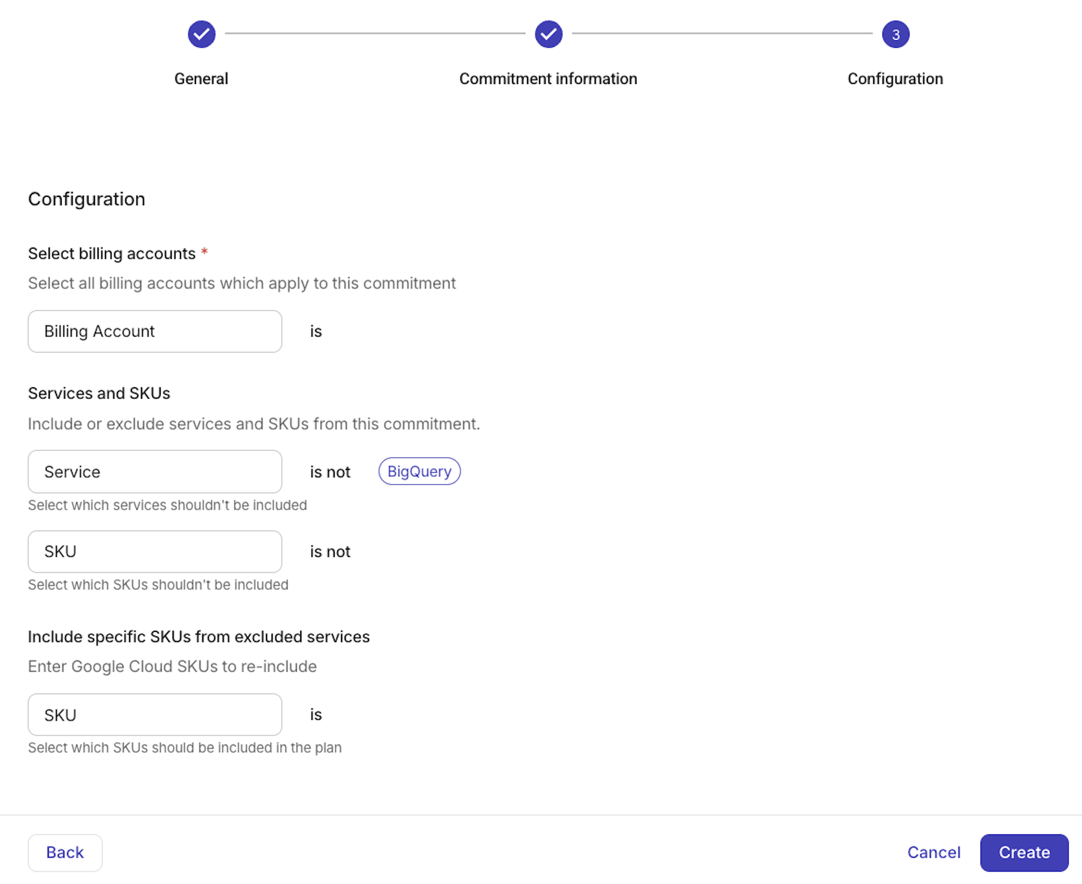Click the Configuration step number 3 circle
The width and height of the screenshot is (1082, 884).
click(x=895, y=34)
